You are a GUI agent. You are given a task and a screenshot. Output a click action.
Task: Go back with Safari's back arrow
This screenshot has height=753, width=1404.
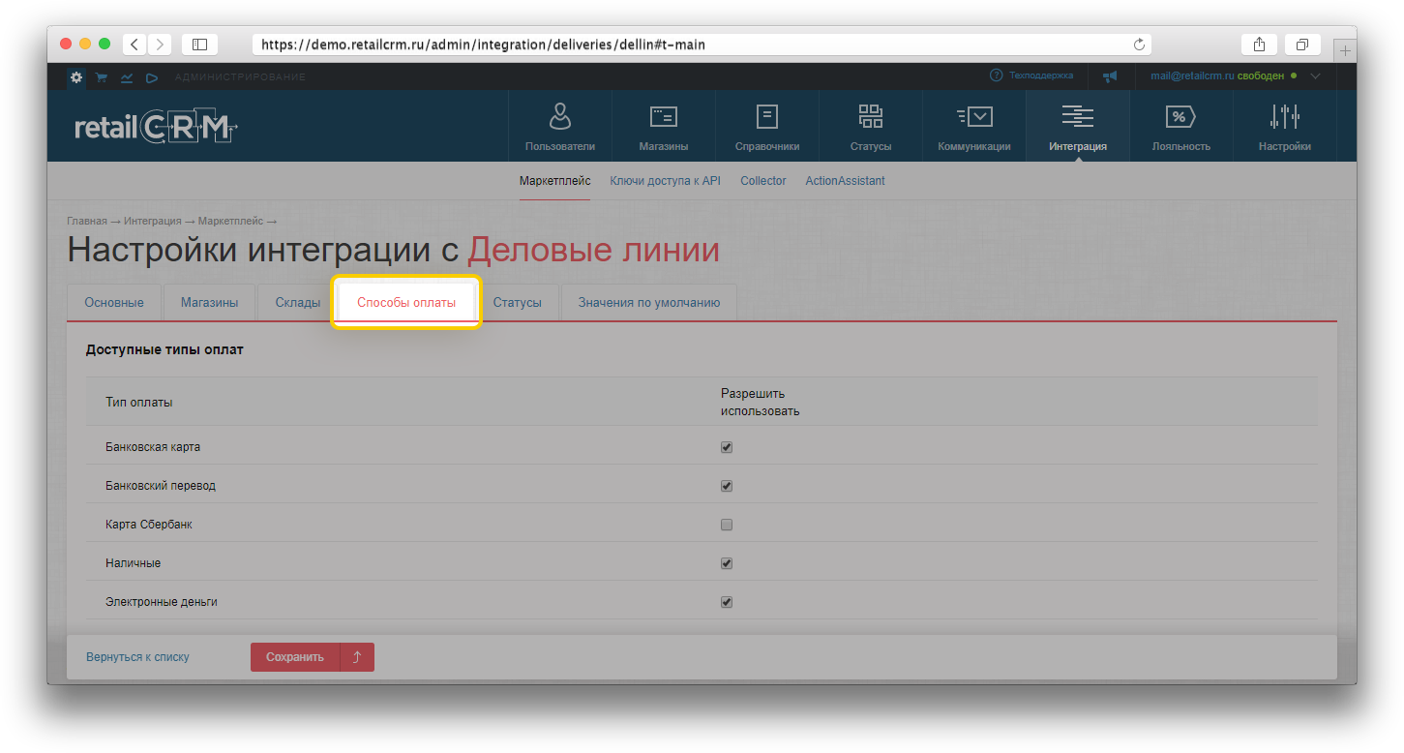click(134, 45)
